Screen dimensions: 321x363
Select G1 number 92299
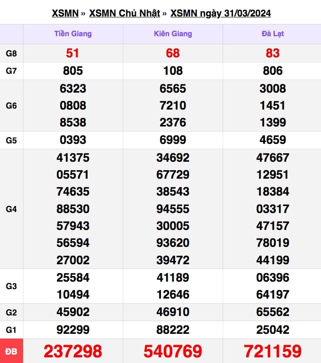point(73,330)
